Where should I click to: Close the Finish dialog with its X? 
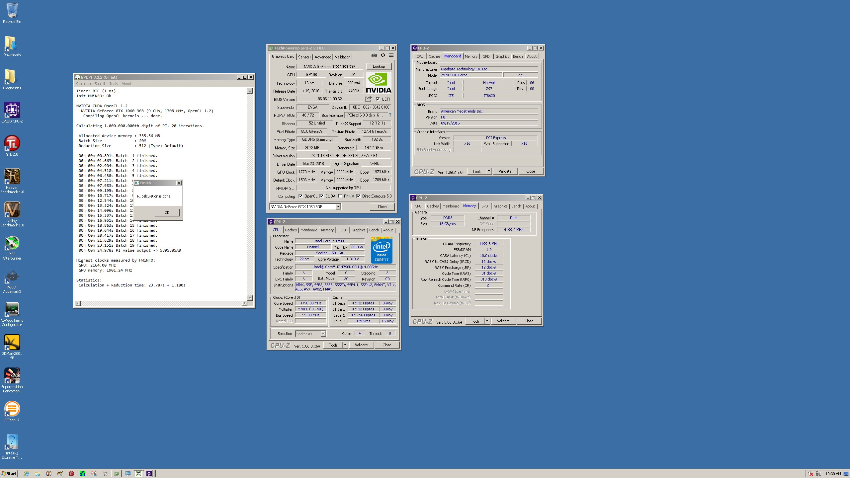pyautogui.click(x=179, y=183)
